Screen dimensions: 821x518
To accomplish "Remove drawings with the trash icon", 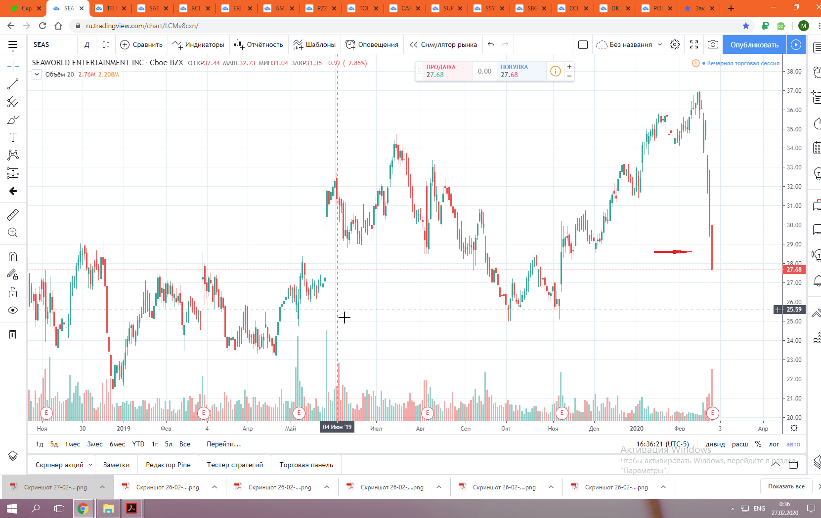I will 13,334.
